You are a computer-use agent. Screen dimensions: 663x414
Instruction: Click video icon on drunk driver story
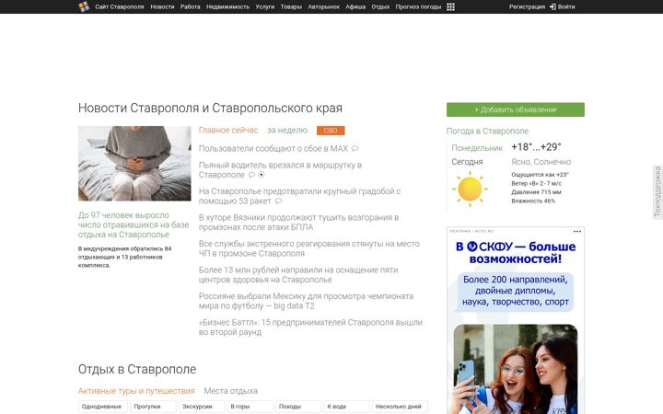[262, 175]
